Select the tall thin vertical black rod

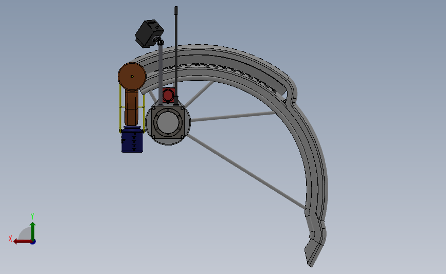point(176,56)
